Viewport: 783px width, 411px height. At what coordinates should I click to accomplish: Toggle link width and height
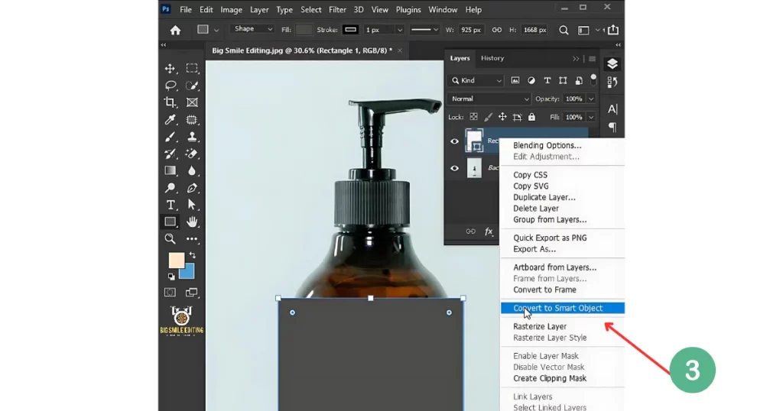coord(497,30)
